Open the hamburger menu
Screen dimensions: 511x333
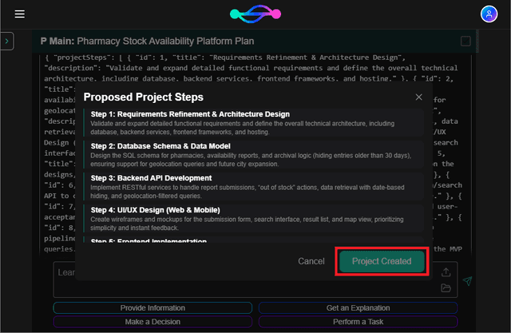pos(20,14)
